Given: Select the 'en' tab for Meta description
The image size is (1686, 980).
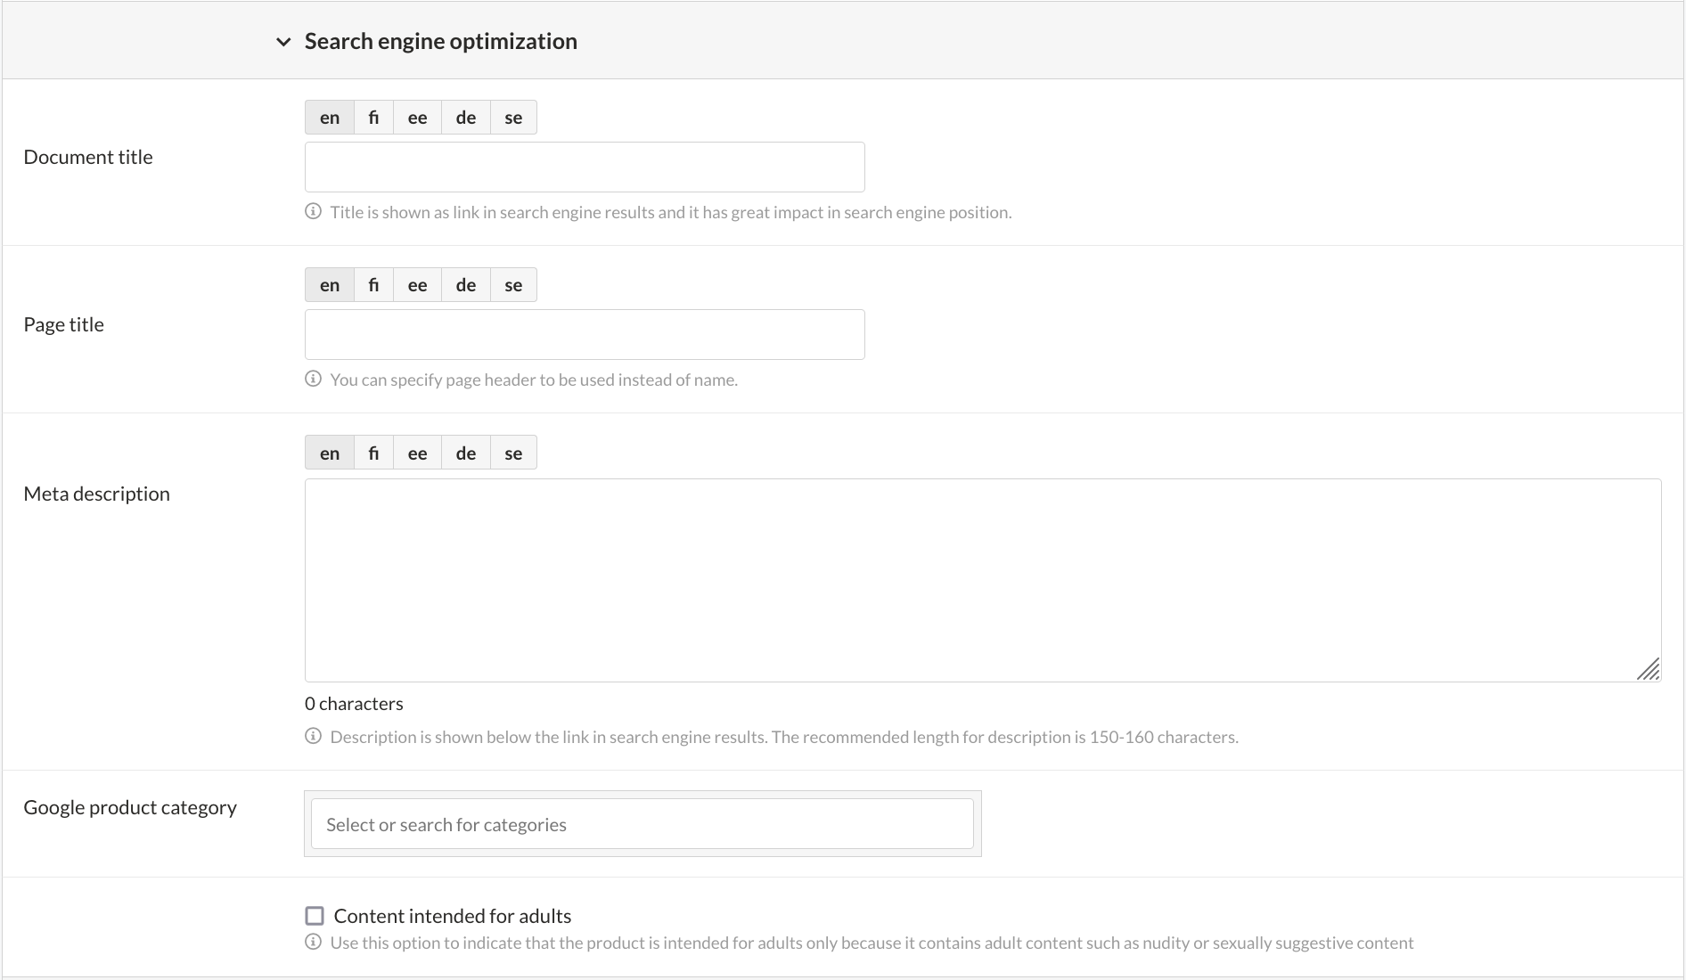Looking at the screenshot, I should pos(330,453).
